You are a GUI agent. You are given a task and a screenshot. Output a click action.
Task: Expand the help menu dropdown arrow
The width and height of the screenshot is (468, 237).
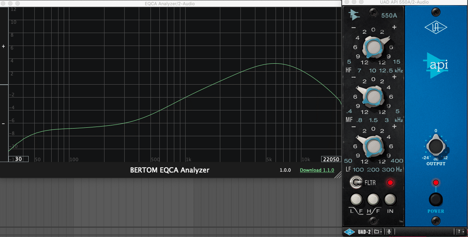point(463,232)
